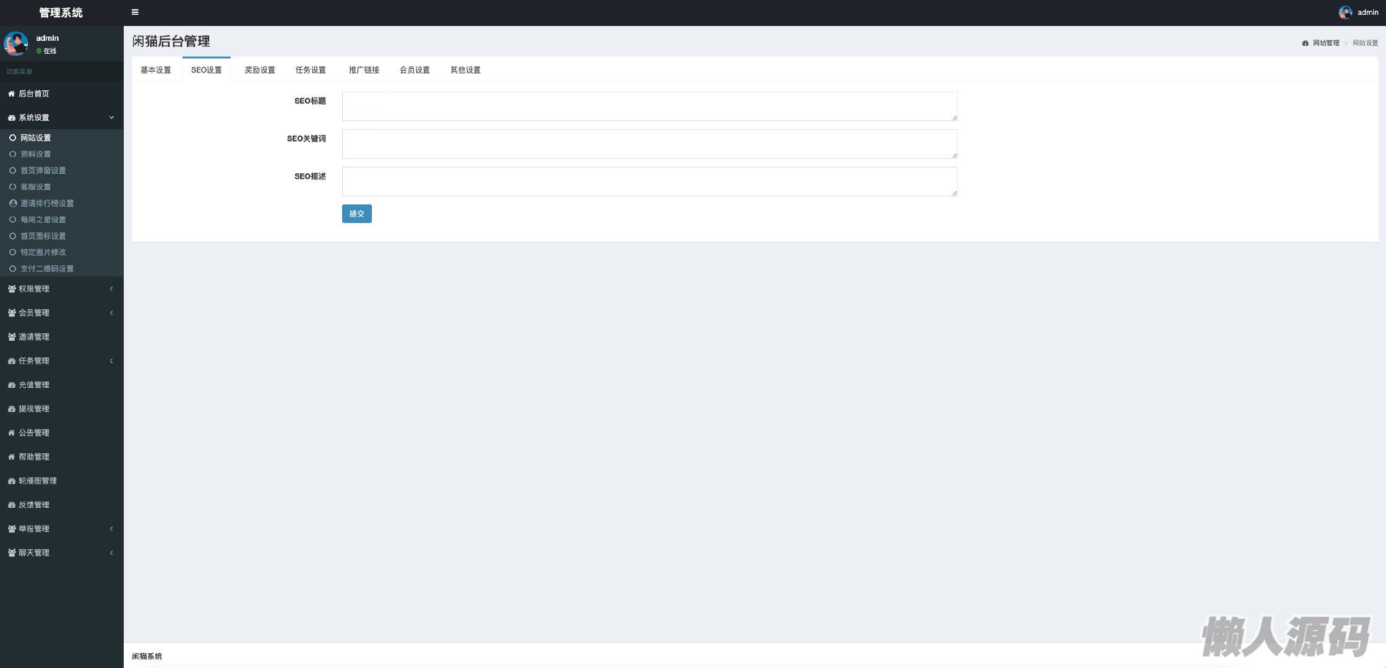Image resolution: width=1386 pixels, height=668 pixels.
Task: Expand the 聊天管理 submenu arrow
Action: coord(111,553)
